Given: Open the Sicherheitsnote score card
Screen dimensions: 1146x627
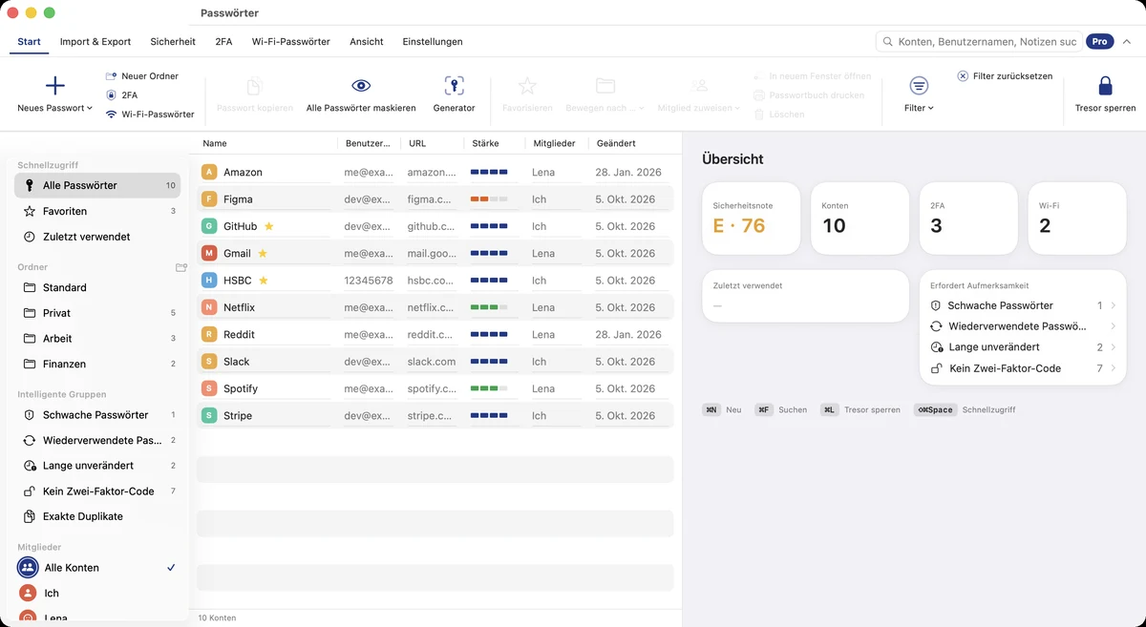Looking at the screenshot, I should tap(751, 218).
